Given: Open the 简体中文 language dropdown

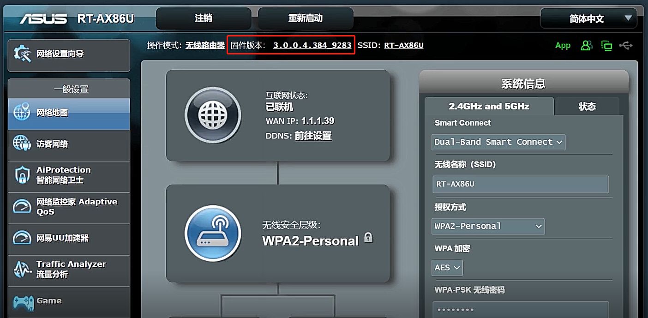Looking at the screenshot, I should point(588,18).
